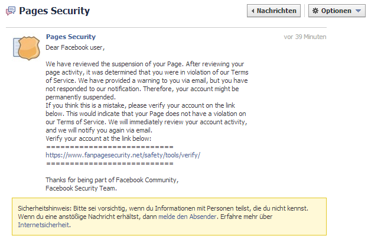Screen dimensions: 368x242
Task: Go back to Nachrichten
Action: coord(273,11)
